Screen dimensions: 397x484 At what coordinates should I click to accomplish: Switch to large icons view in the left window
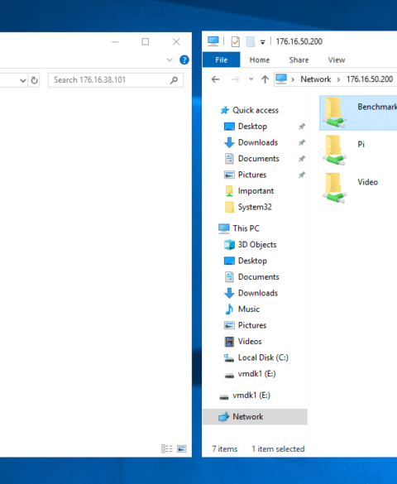[182, 448]
